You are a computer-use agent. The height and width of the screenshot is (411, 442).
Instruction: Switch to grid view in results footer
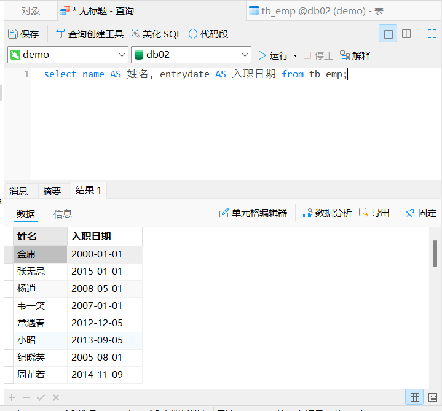tap(415, 397)
